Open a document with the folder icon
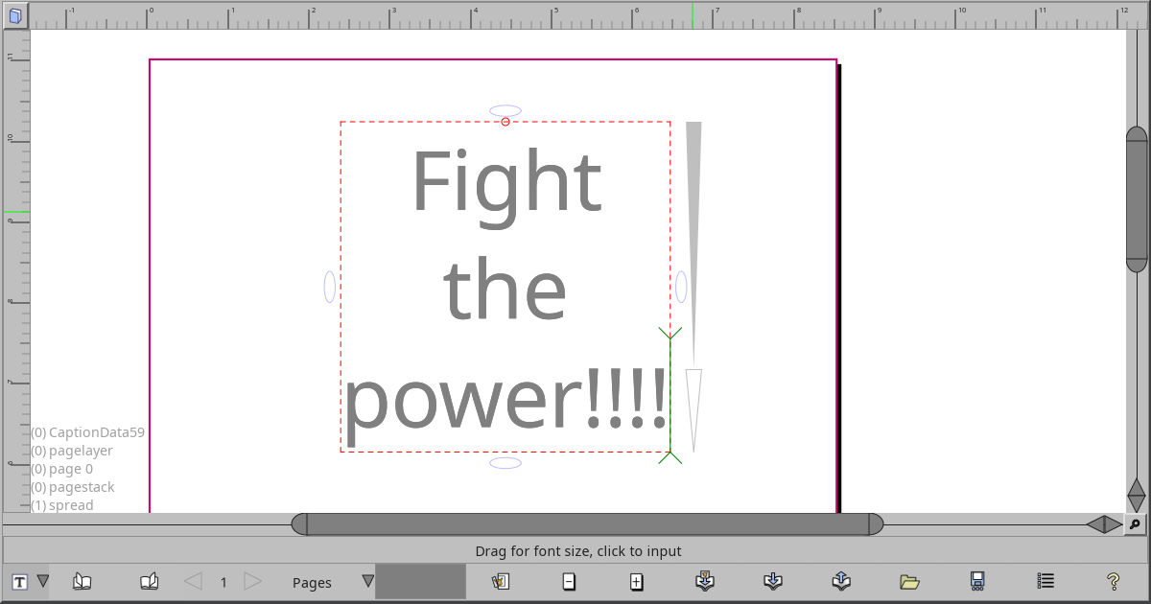Screen dimensions: 1151x604 pyautogui.click(x=909, y=581)
